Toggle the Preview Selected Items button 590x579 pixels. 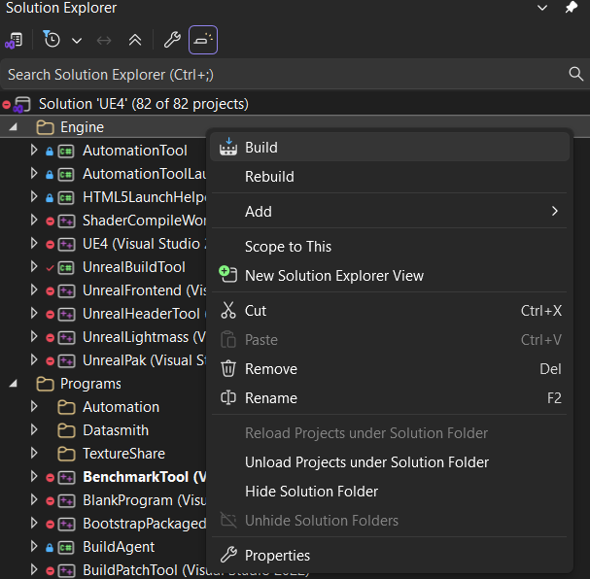pyautogui.click(x=203, y=40)
